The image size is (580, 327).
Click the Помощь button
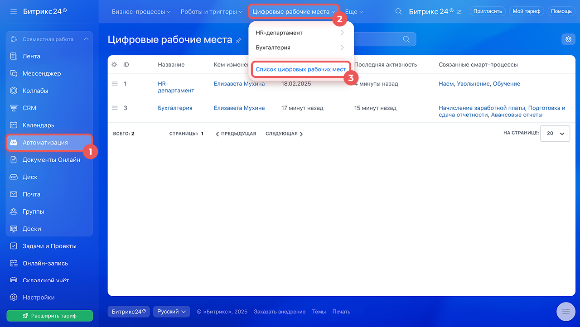(561, 11)
